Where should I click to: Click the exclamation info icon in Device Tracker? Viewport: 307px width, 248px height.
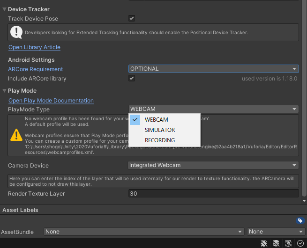tap(17, 32)
